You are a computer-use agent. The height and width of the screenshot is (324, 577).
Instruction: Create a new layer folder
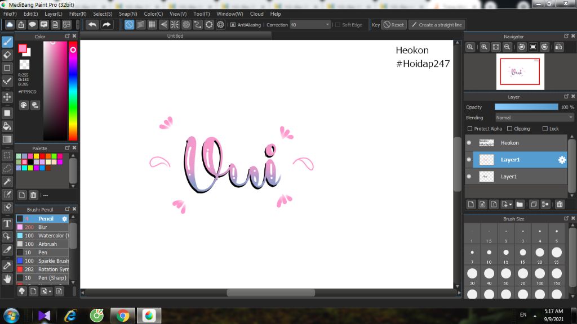pyautogui.click(x=520, y=204)
